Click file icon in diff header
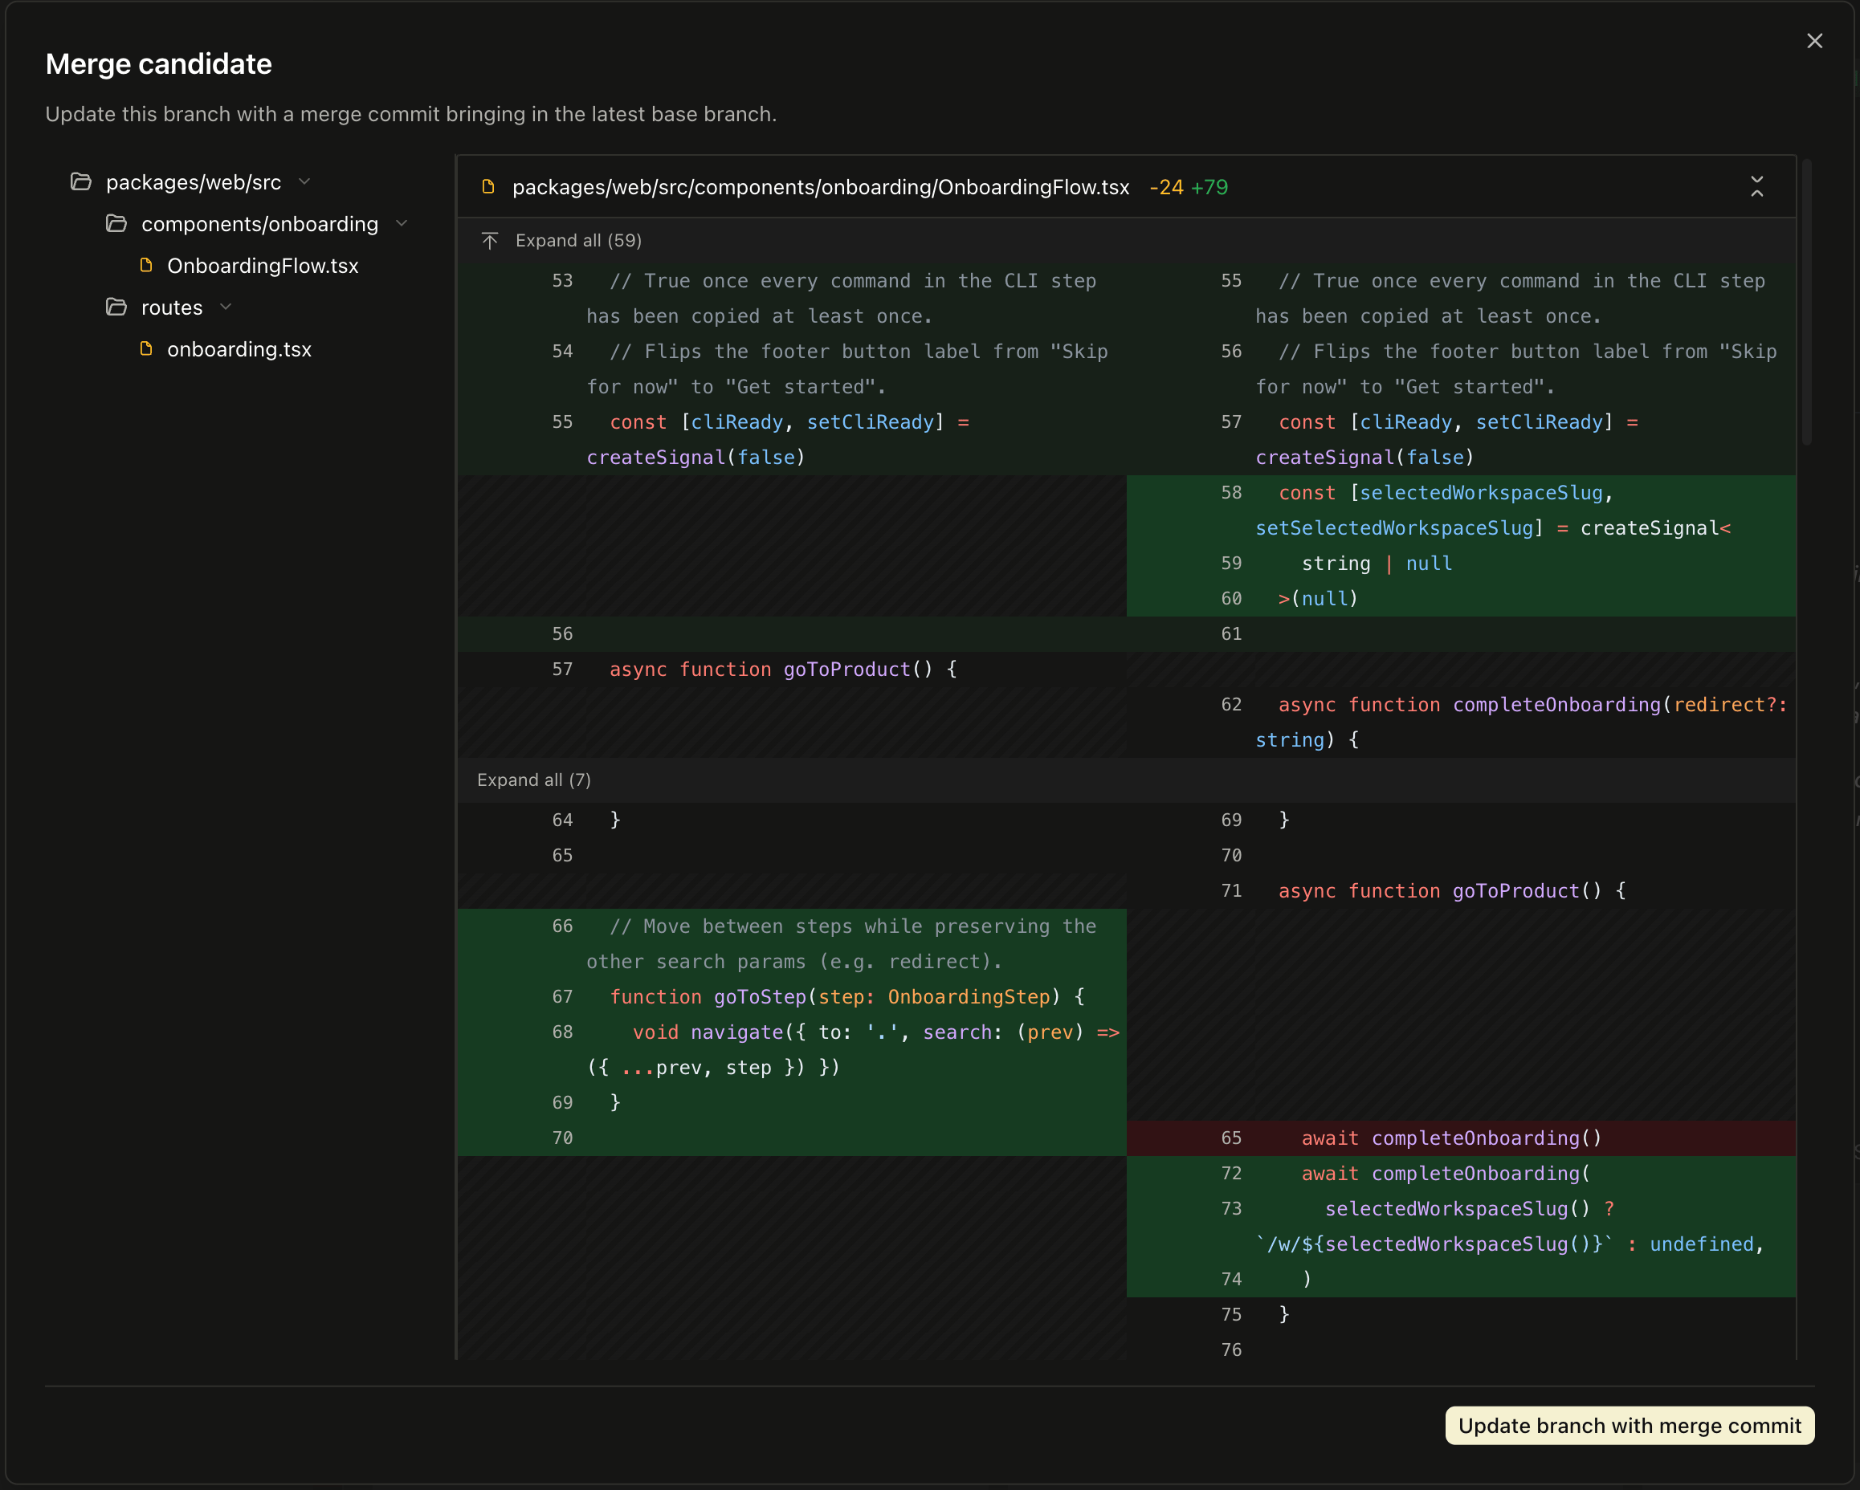The width and height of the screenshot is (1860, 1490). (488, 186)
